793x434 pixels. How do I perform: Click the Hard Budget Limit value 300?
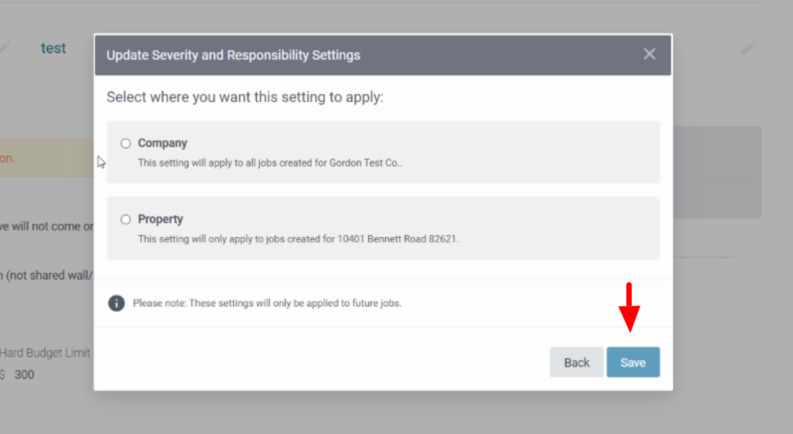pos(24,375)
